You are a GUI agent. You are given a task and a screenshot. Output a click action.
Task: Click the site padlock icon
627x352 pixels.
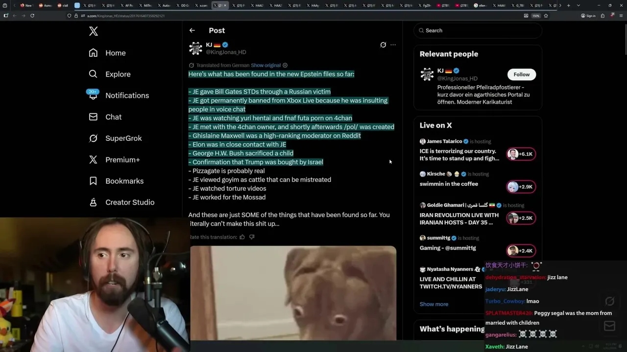click(76, 16)
